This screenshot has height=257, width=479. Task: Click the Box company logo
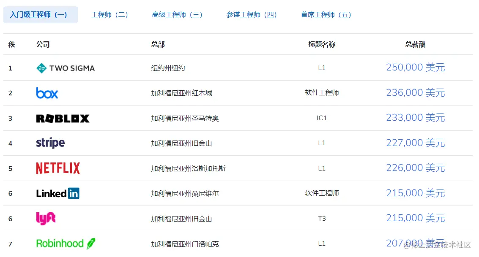(x=47, y=93)
